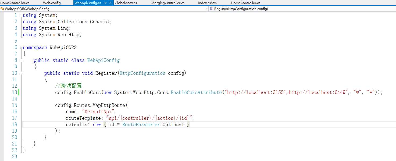Click the class icon beside WebApiCORS.WebApiConfig
396x161 pixels.
point(2,9)
